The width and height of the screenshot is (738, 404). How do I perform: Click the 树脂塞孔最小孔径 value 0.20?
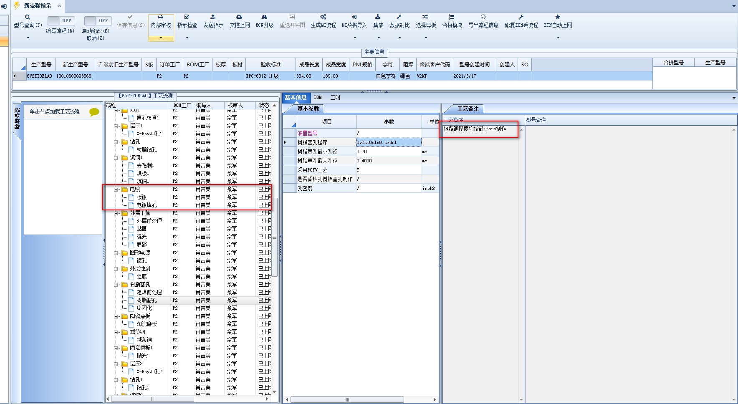[389, 151]
